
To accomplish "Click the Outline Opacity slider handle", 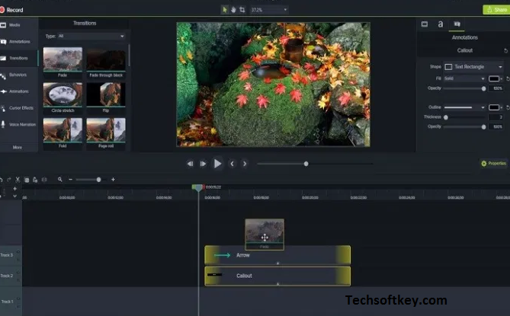I will pos(483,127).
